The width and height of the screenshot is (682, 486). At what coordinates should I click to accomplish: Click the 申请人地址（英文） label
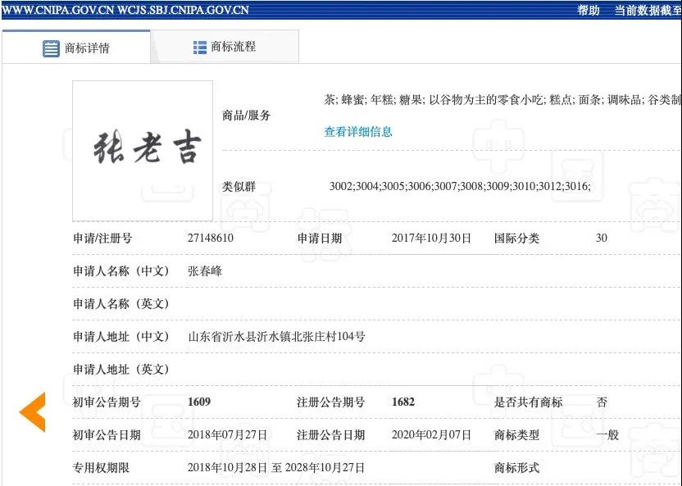(x=120, y=370)
